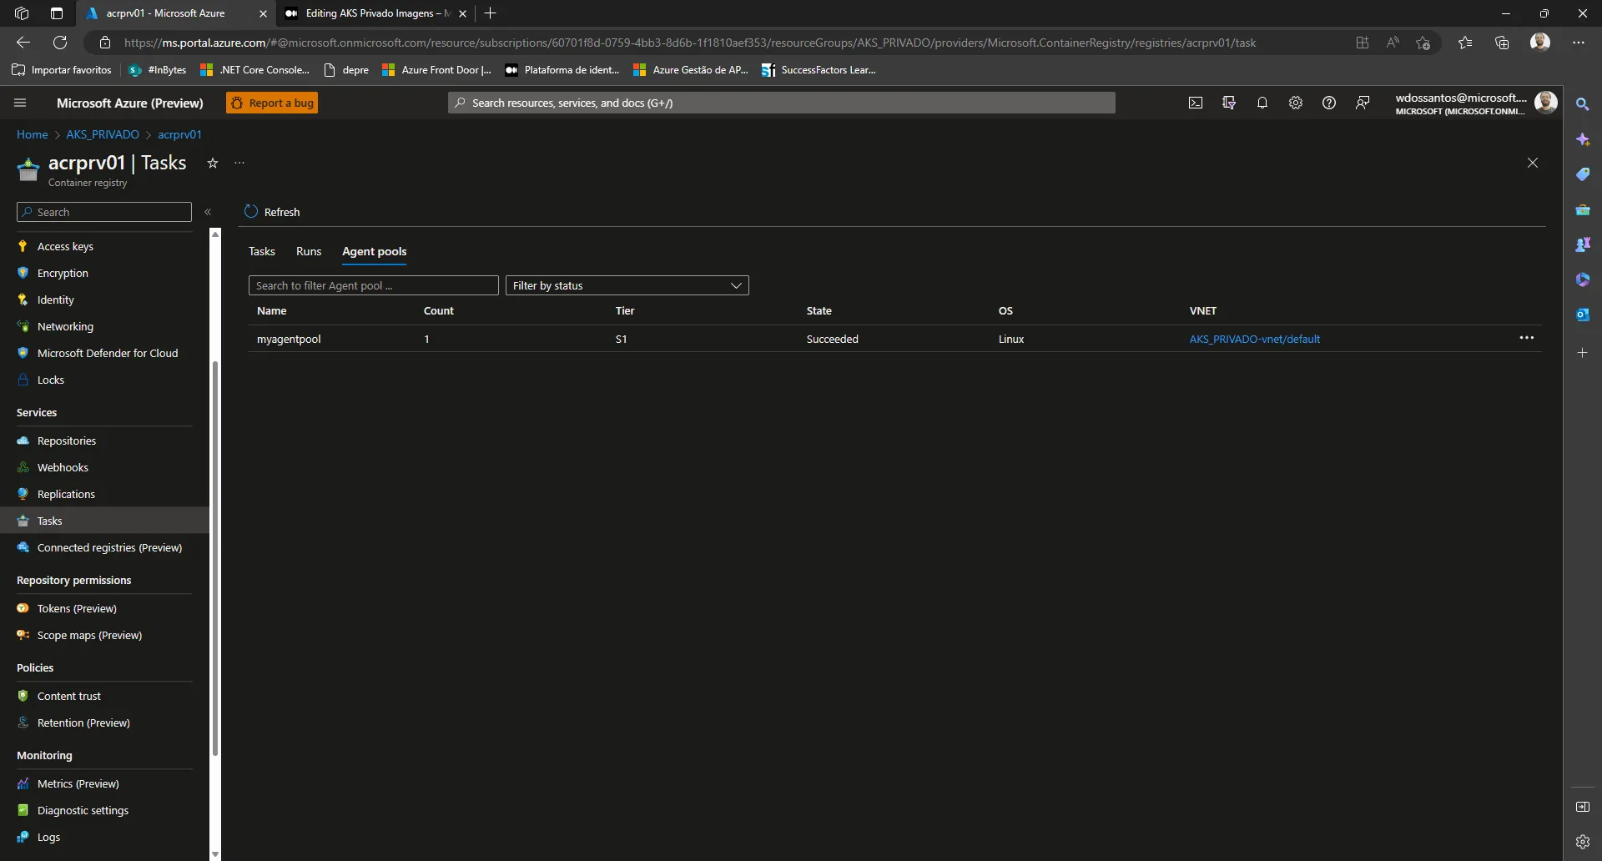Open Repositories under Services
This screenshot has width=1602, height=861.
pyautogui.click(x=67, y=441)
